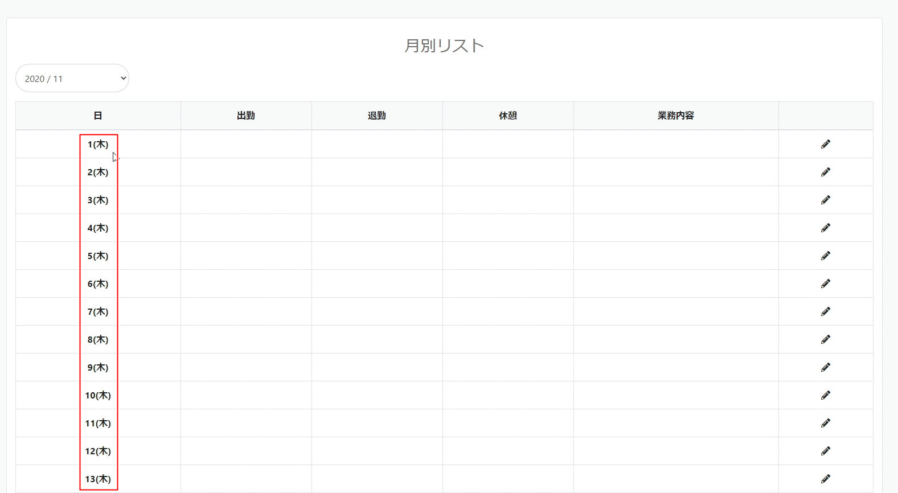This screenshot has height=493, width=898.
Task: Click the 休憩 column header
Action: click(x=508, y=116)
